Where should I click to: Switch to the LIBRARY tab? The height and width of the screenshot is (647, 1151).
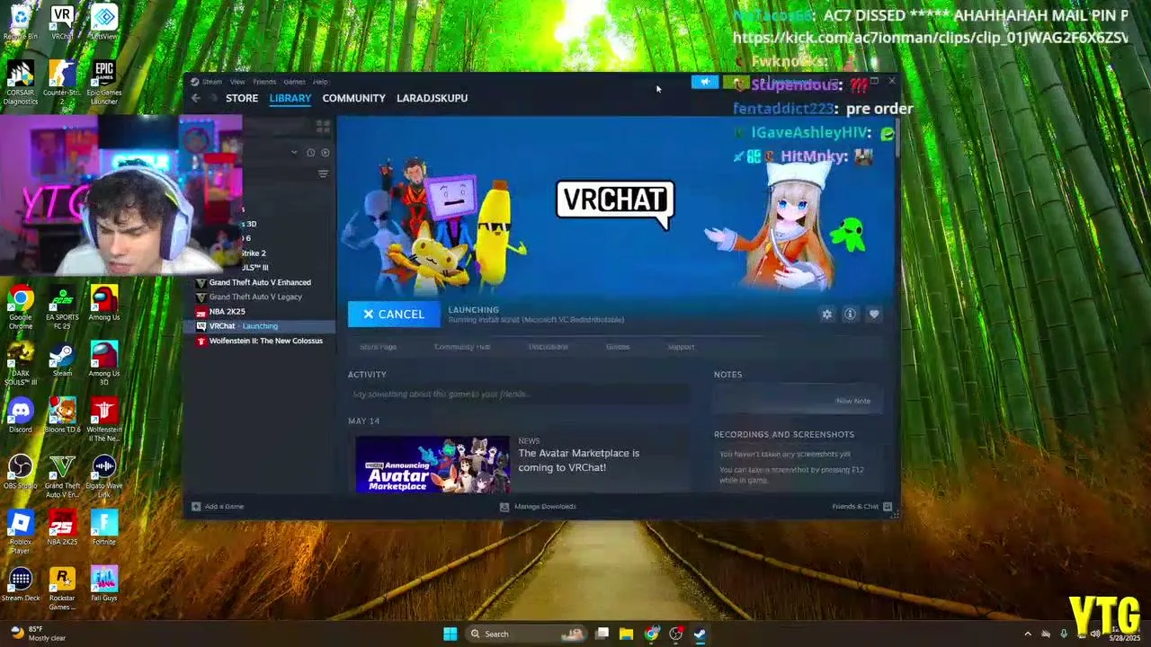290,98
